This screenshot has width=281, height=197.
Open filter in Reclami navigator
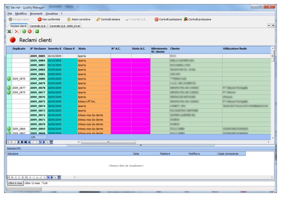coord(51,142)
